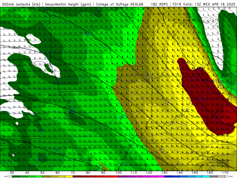Click the '5580' height contour label

[x=31, y=9]
